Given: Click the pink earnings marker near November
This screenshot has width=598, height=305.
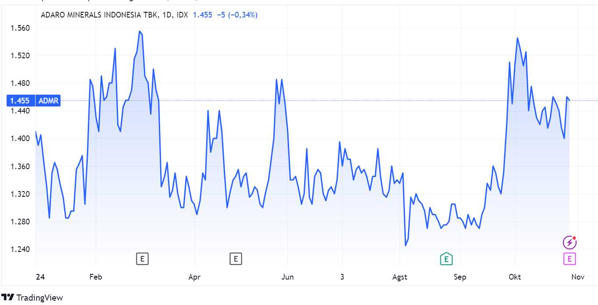Looking at the screenshot, I should 569,259.
